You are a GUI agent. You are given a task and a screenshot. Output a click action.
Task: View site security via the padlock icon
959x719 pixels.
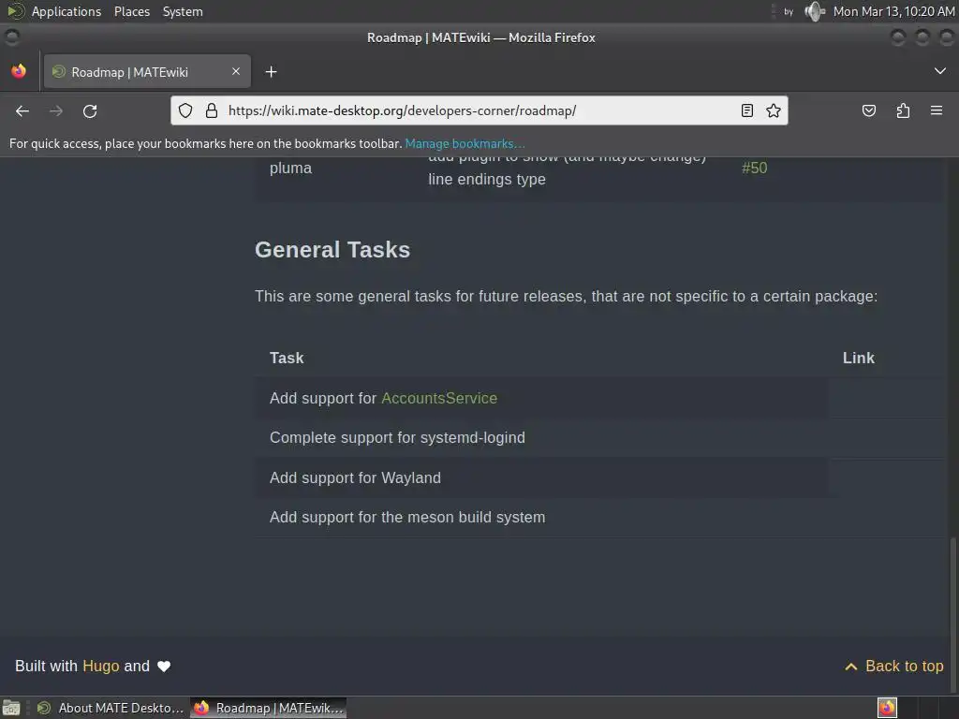coord(212,110)
